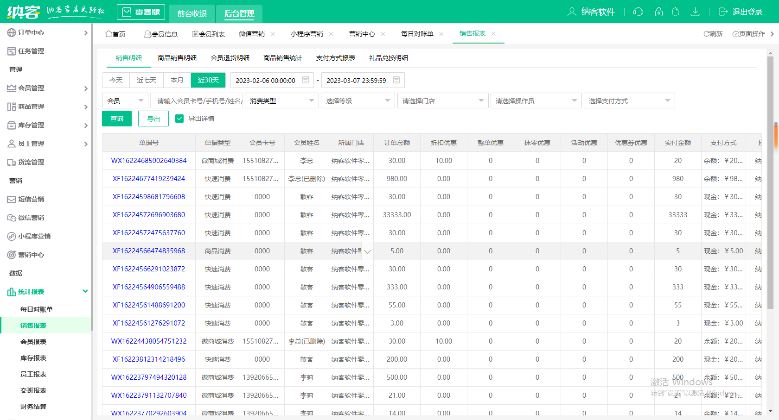Open the 选择支付方式 dropdown
The width and height of the screenshot is (779, 420).
pos(629,100)
